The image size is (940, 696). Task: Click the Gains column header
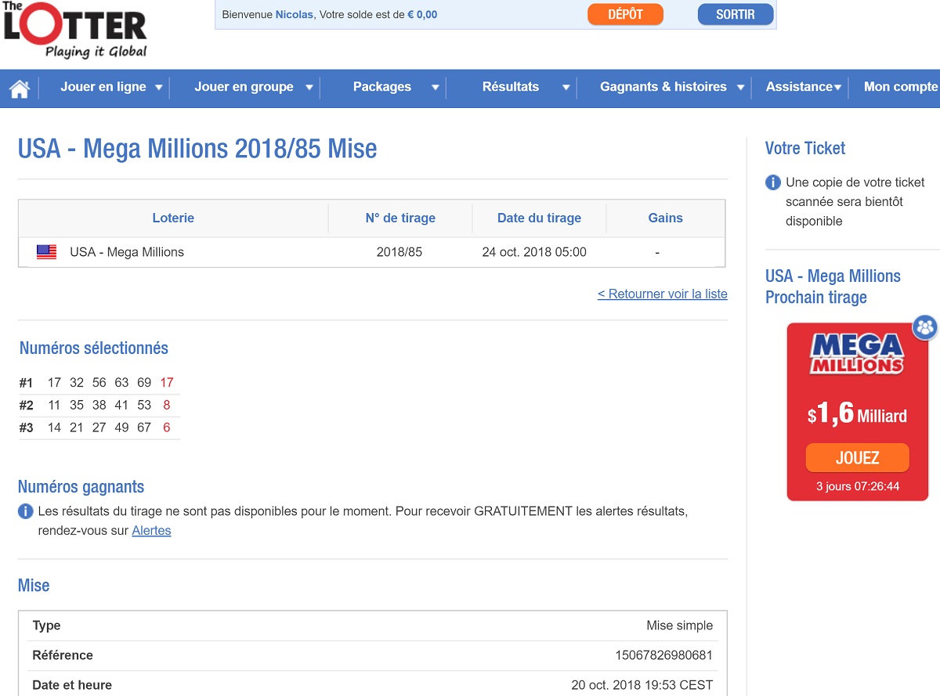[x=666, y=218]
